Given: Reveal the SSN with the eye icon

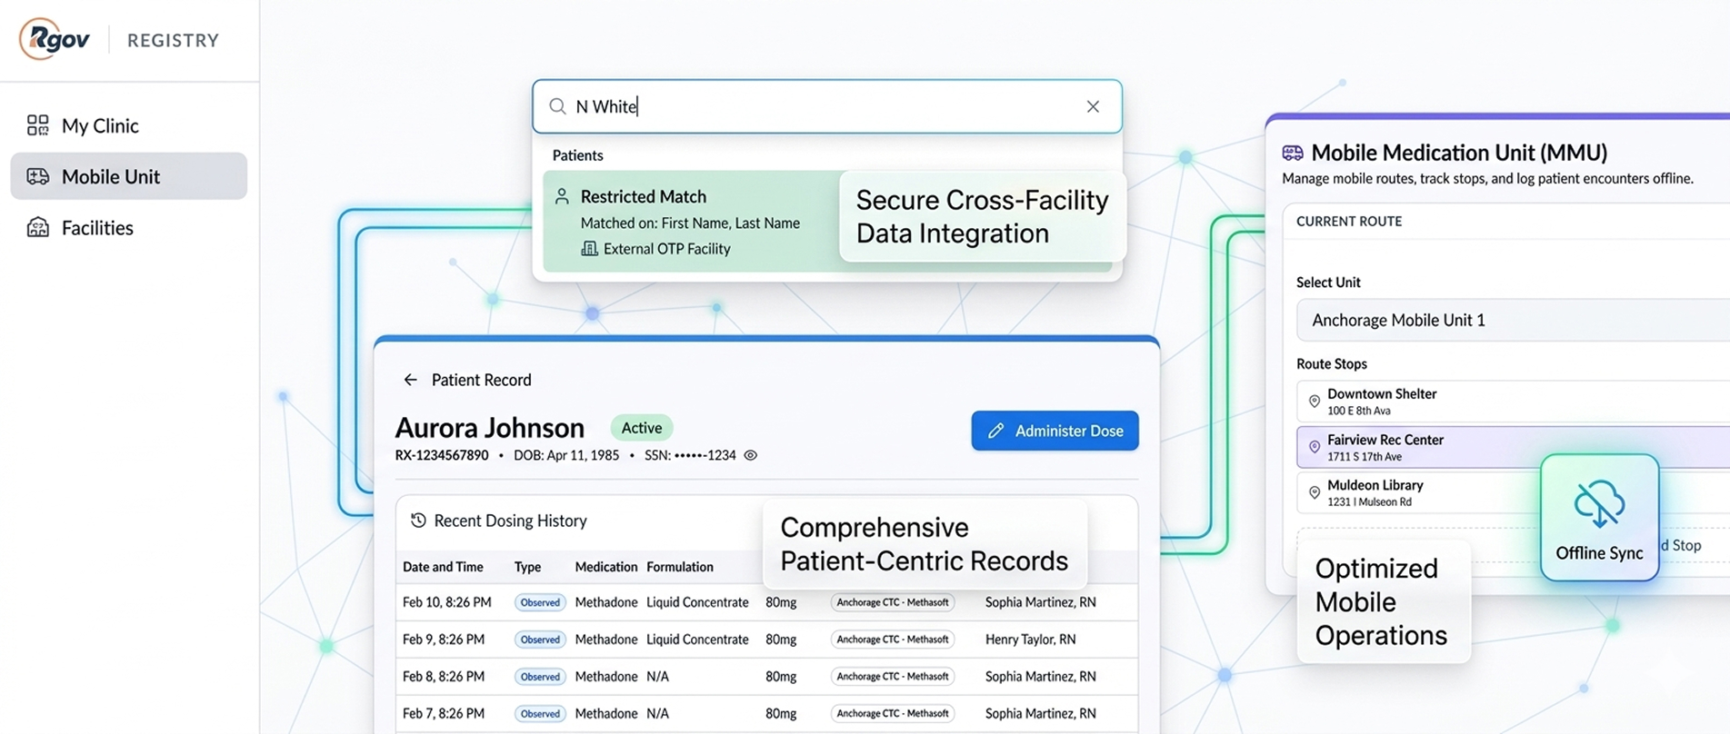Looking at the screenshot, I should pos(751,455).
